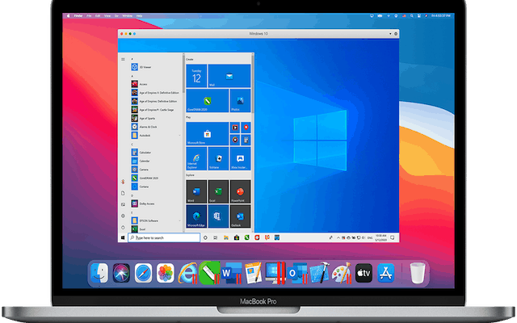The height and width of the screenshot is (323, 517).
Task: Open CorelDRAW green icon in Dock
Action: pos(210,273)
